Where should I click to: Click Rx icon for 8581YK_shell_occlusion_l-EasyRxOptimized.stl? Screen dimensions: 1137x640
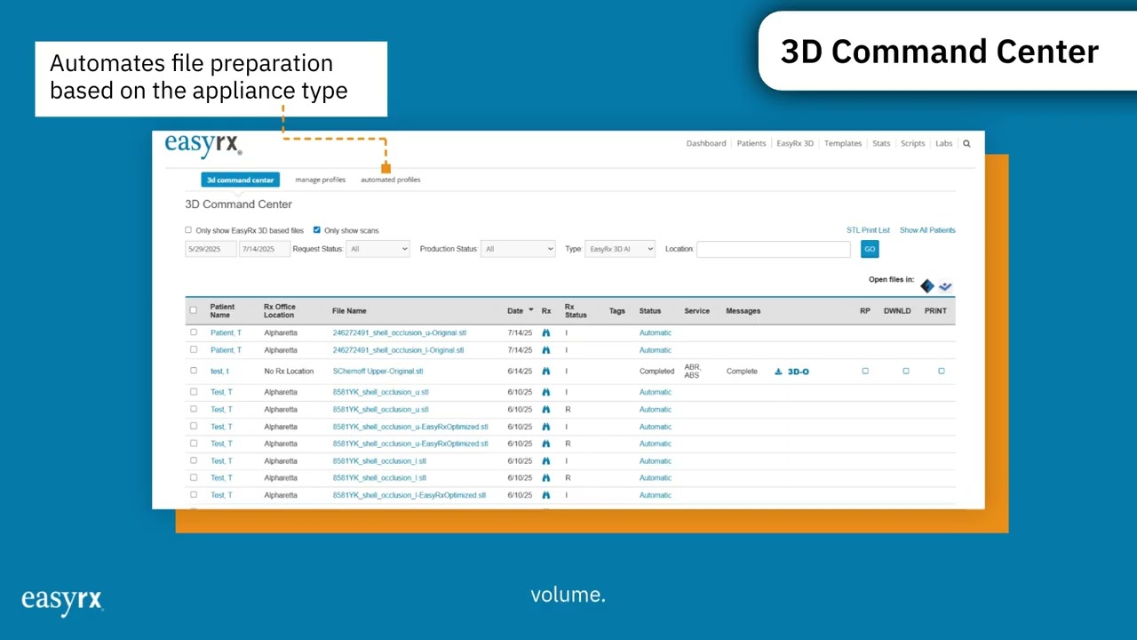tap(546, 495)
